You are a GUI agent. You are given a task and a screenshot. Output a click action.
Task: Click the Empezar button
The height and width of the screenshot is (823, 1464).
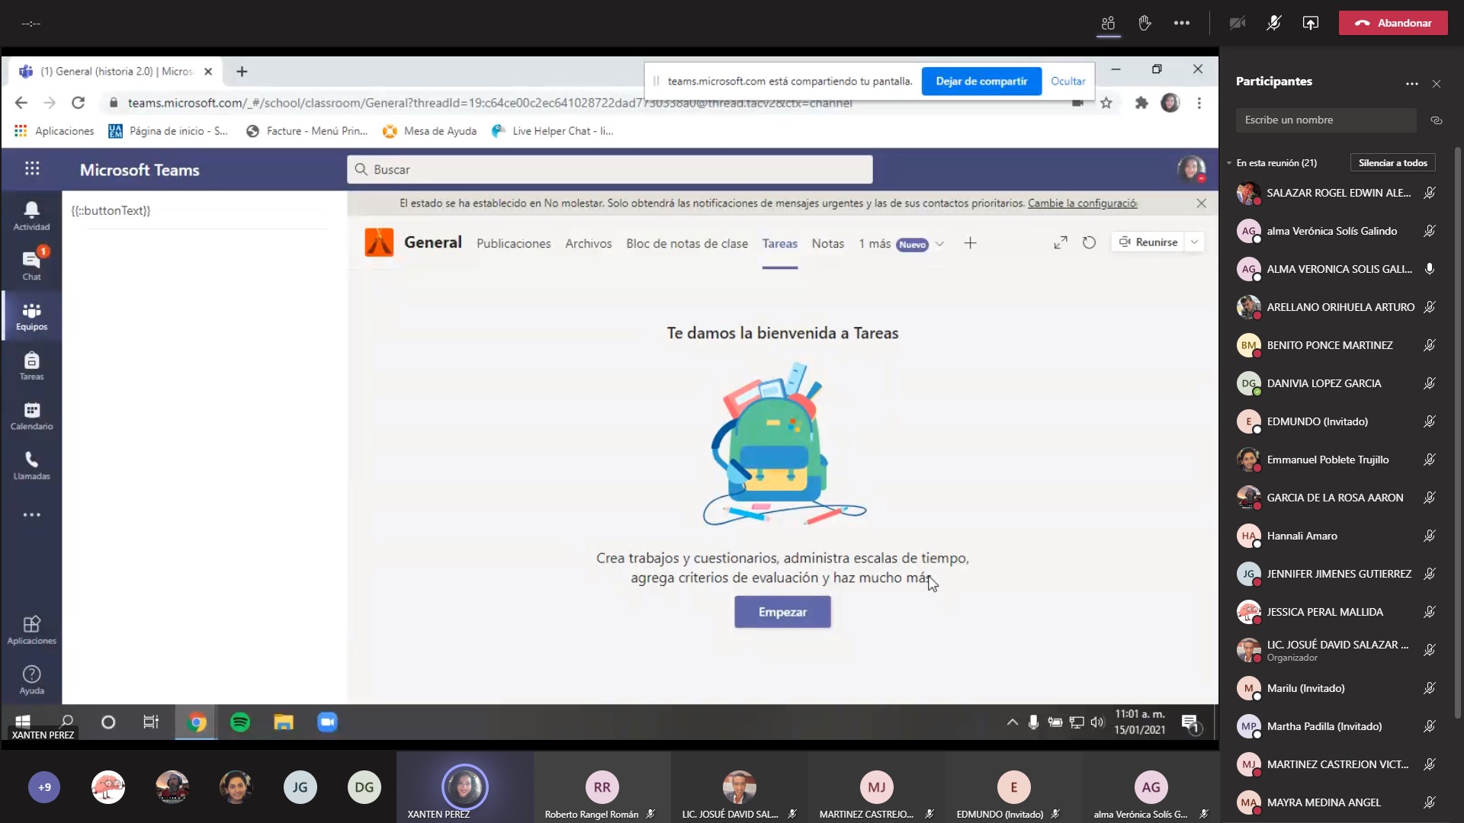[782, 612]
